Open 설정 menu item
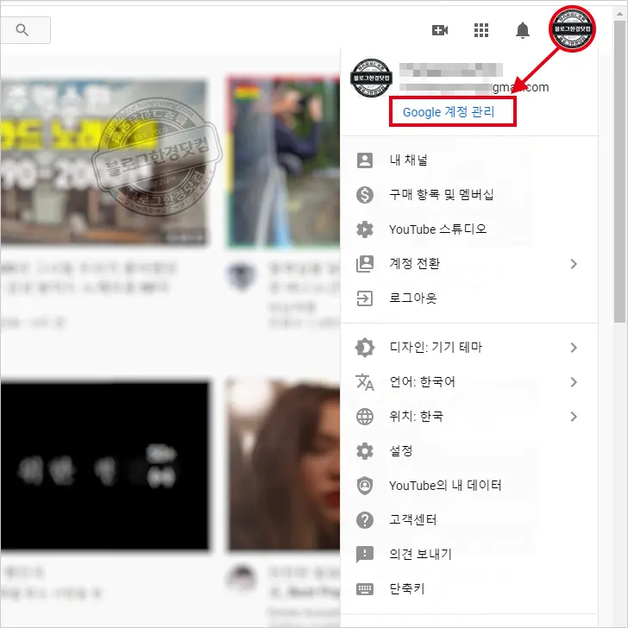628x628 pixels. (x=468, y=451)
